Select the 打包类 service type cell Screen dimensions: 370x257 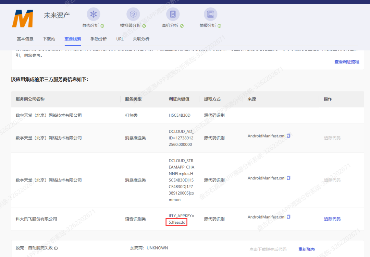(x=131, y=115)
